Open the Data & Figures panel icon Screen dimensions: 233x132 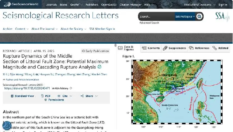tap(120, 48)
